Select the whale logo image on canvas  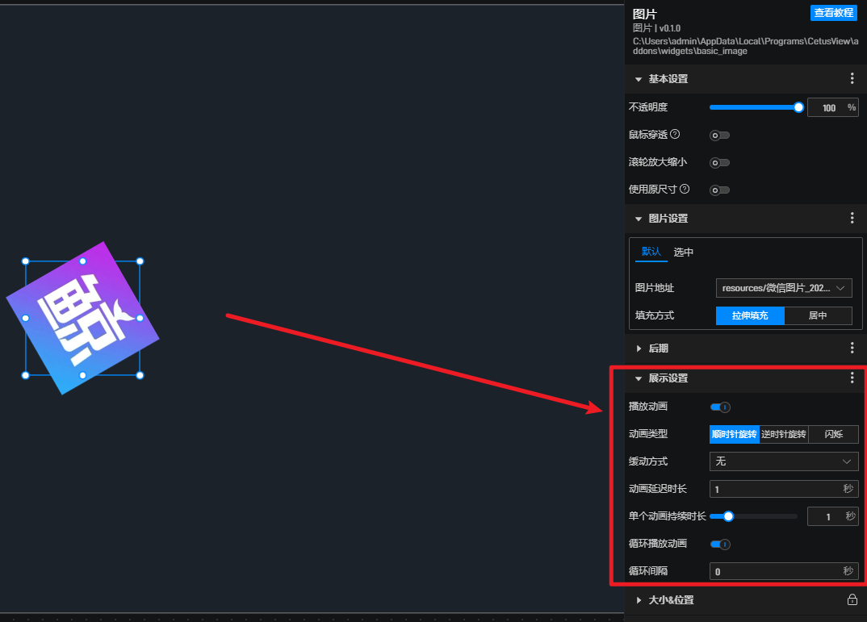click(x=82, y=318)
